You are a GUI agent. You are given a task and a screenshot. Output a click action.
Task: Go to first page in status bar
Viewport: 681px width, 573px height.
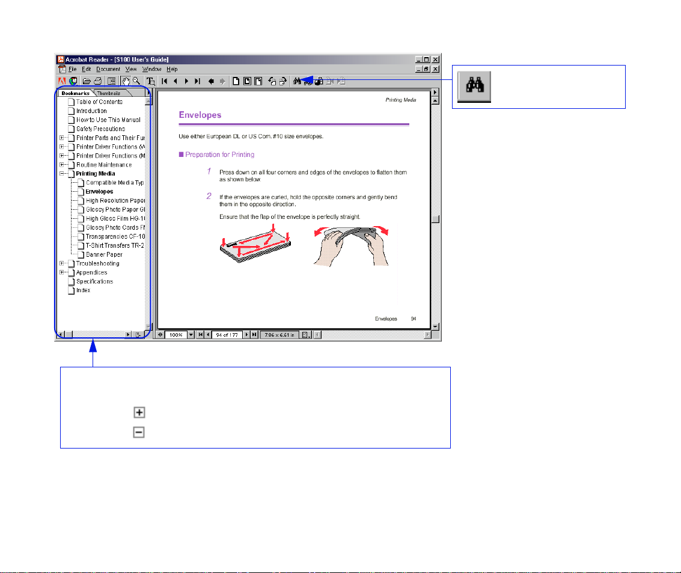[200, 335]
